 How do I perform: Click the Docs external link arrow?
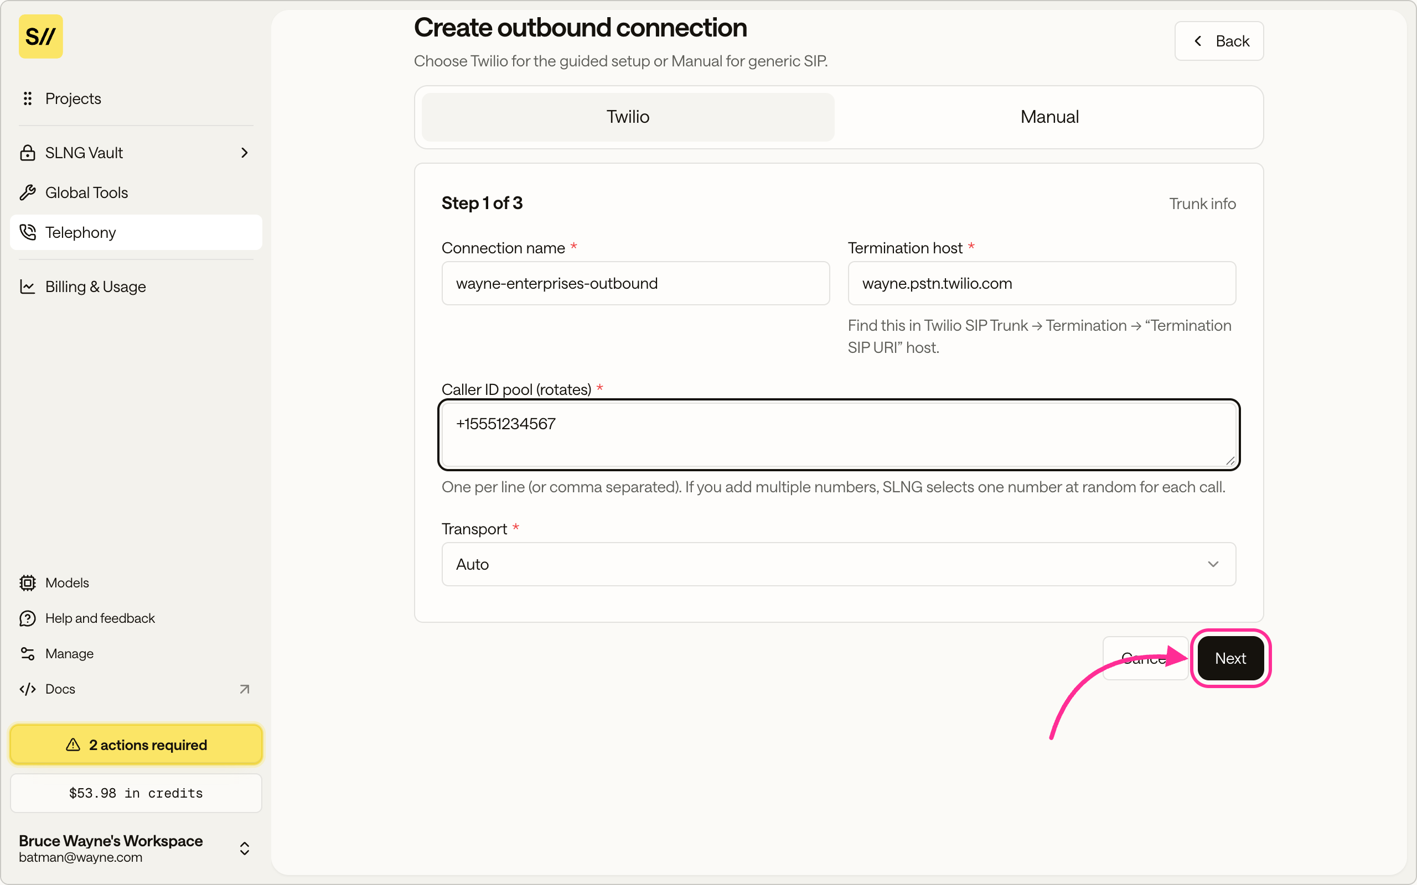245,689
